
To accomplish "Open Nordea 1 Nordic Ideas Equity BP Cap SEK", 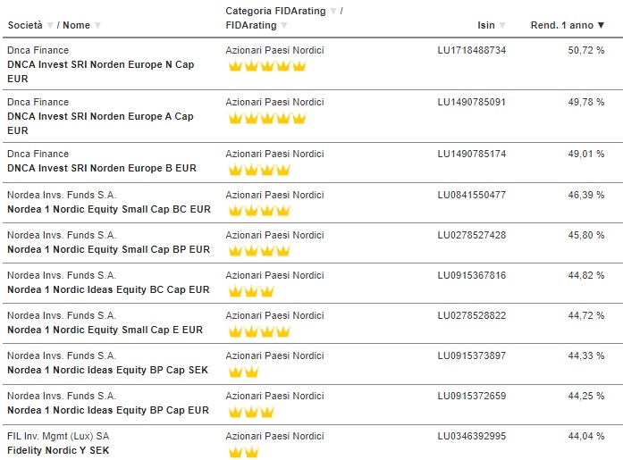I will [x=107, y=370].
